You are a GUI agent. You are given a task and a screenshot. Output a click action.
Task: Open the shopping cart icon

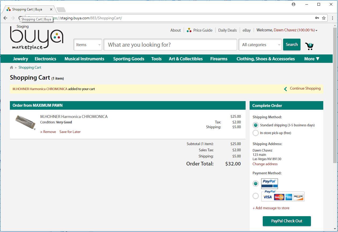(x=309, y=46)
